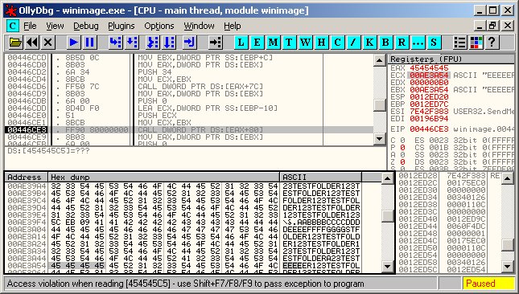Show Source with the S button
519x294 pixels.
coord(434,43)
